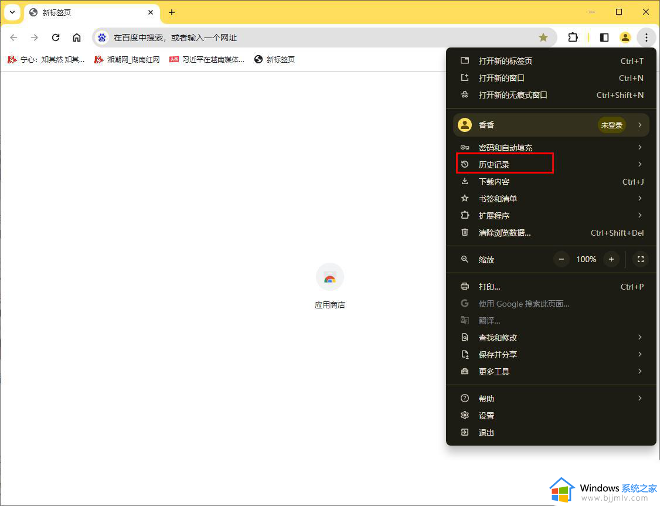Click the incognito icon beside 打开新的无痕式窗口
The image size is (660, 506).
pyautogui.click(x=465, y=95)
